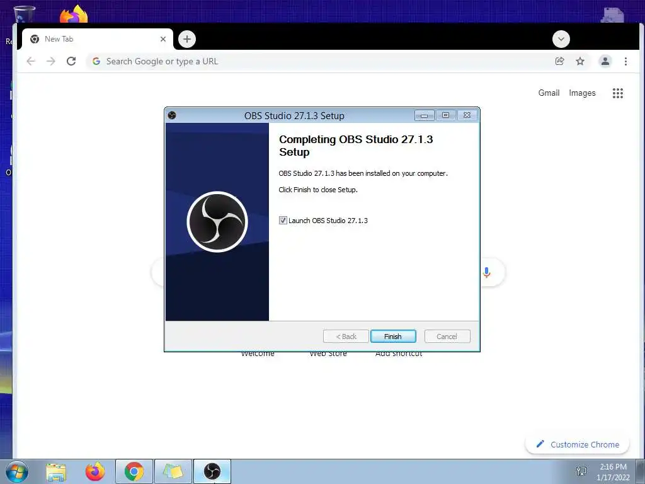Select the OBS Setup taskbar button

(212, 471)
